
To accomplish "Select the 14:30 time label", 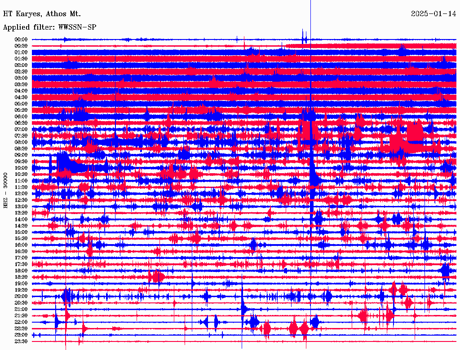I will pos(21,226).
